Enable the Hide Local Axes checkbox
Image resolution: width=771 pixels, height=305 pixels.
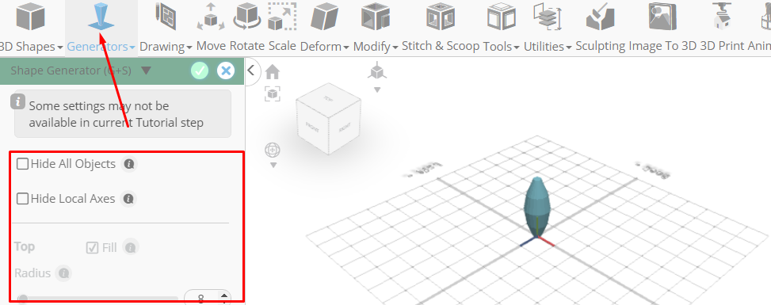[x=23, y=199]
